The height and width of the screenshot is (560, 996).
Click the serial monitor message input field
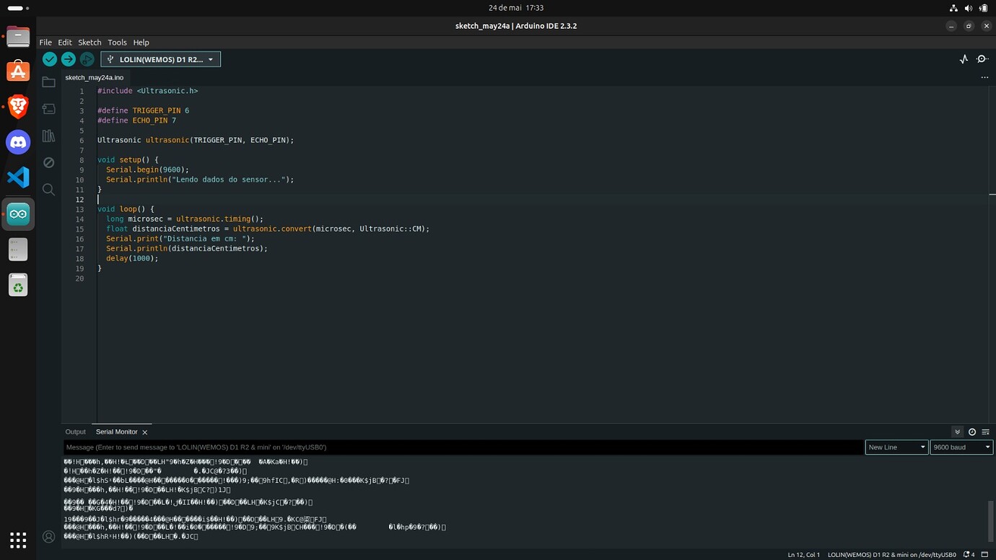tap(463, 447)
